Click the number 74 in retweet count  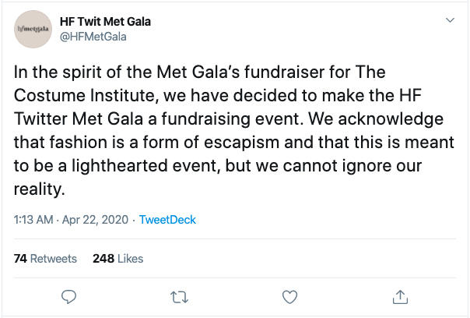pos(21,259)
